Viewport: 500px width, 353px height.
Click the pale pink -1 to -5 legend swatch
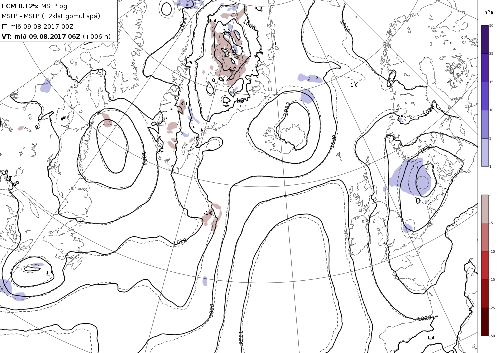pos(485,209)
